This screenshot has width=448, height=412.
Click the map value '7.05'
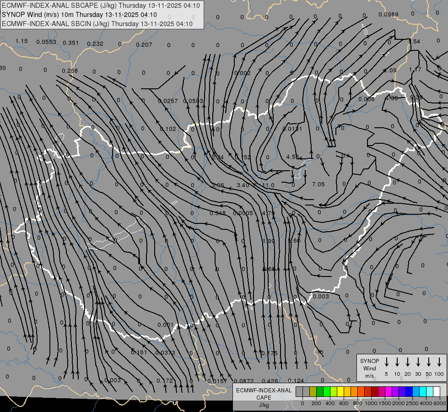[x=318, y=184]
